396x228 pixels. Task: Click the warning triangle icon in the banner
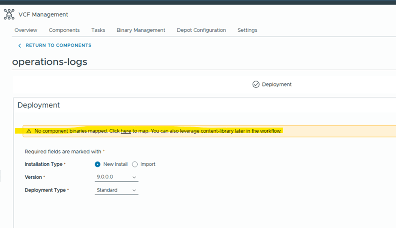(x=29, y=131)
